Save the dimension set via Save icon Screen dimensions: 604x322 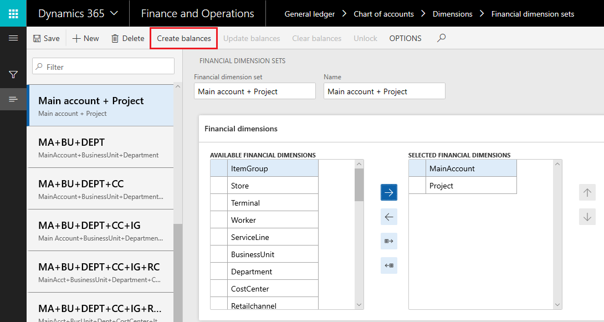click(x=47, y=38)
